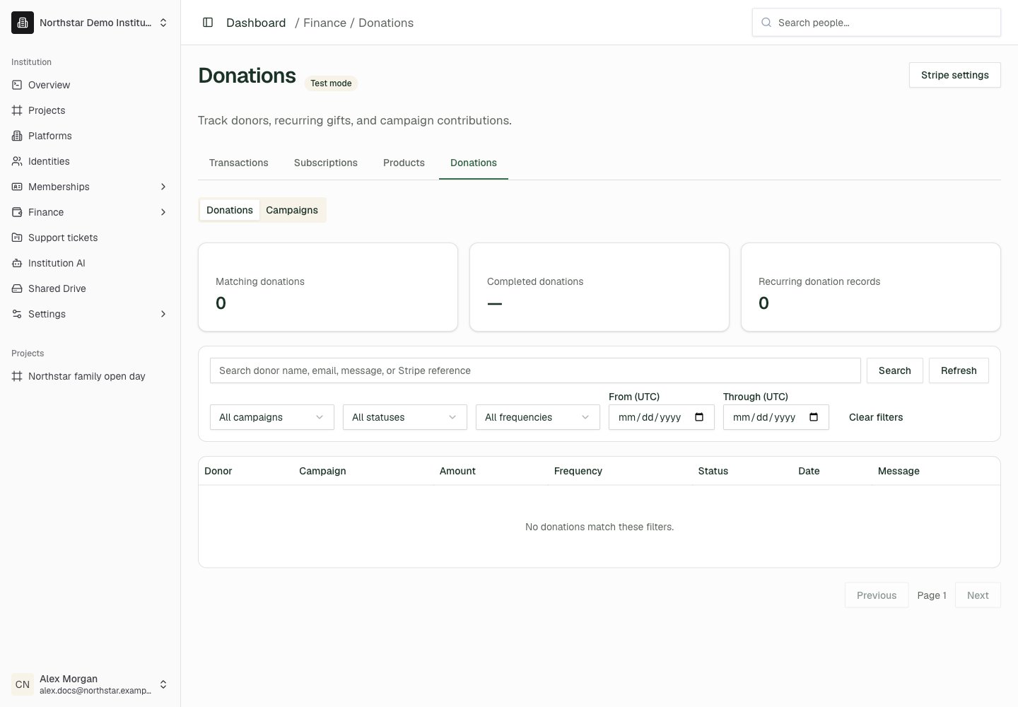Switch to the Subscriptions tab
This screenshot has width=1018, height=707.
326,163
